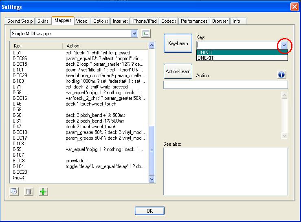Viewport: 301px width, 222px height.
Task: Click the green plus add-mapping icon
Action: [43, 192]
